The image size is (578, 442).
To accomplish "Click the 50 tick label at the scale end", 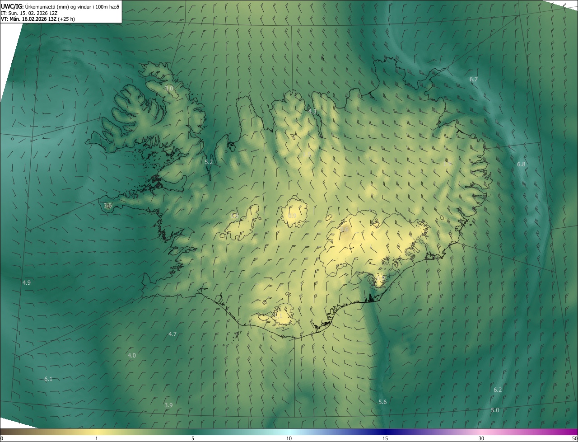I will tap(574, 438).
